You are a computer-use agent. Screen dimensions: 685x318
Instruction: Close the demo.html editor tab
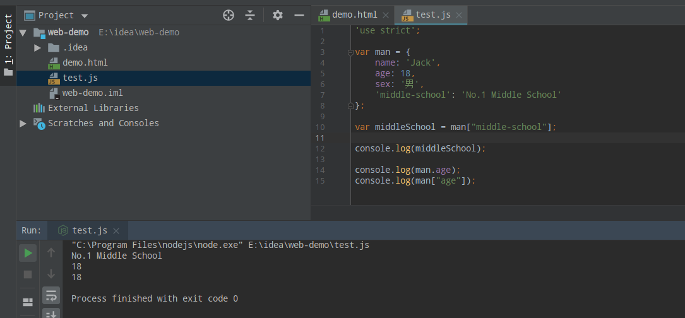click(x=386, y=15)
